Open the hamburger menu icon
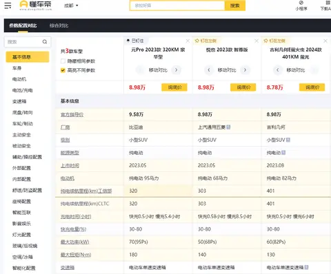 pos(8,6)
